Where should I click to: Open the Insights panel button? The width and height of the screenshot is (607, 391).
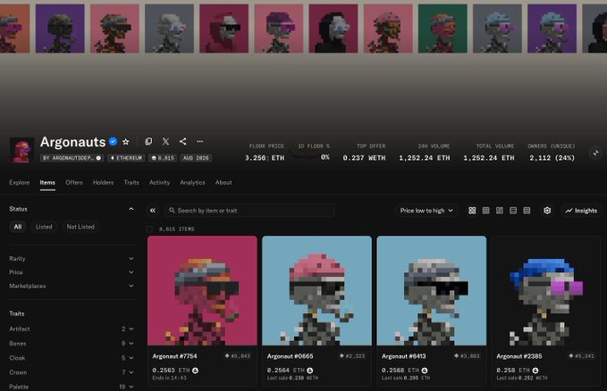coord(581,211)
